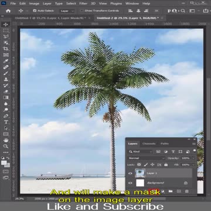Toggle the Auto-Select checkbox
The width and height of the screenshot is (211, 211).
(35, 11)
